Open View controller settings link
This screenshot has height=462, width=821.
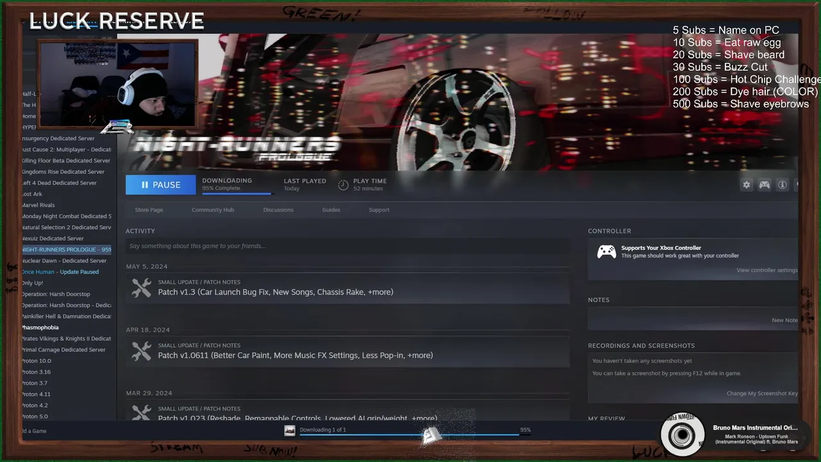[767, 270]
